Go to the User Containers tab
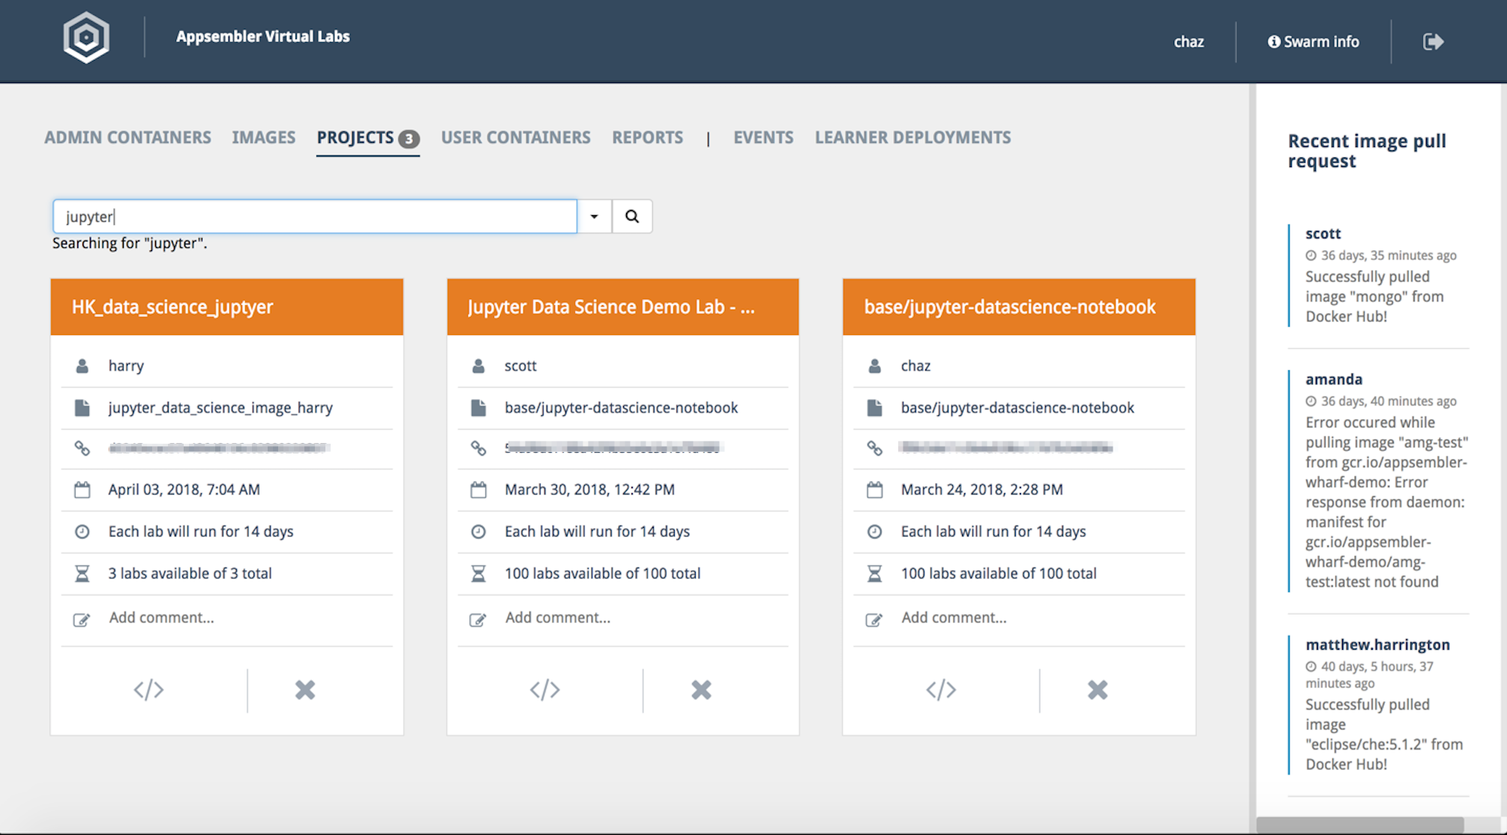1507x835 pixels. coord(516,138)
